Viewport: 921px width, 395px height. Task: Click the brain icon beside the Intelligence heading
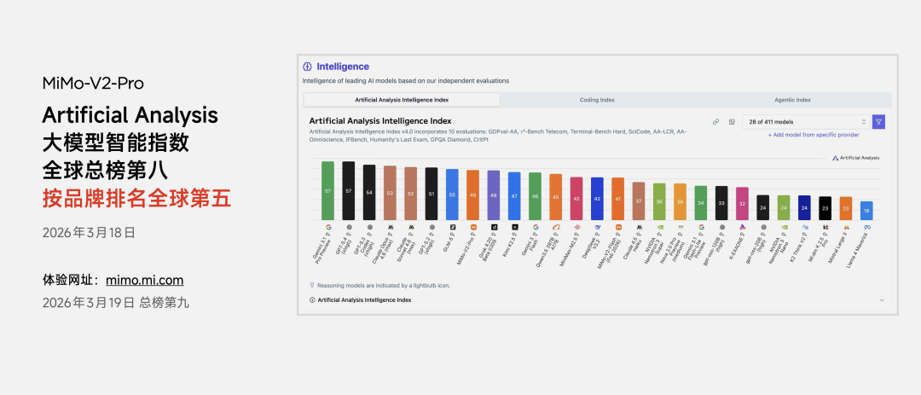tap(307, 67)
